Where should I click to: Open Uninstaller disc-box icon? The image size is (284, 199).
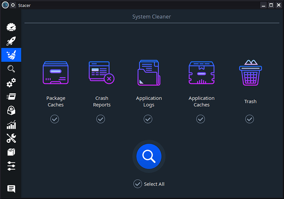11,111
